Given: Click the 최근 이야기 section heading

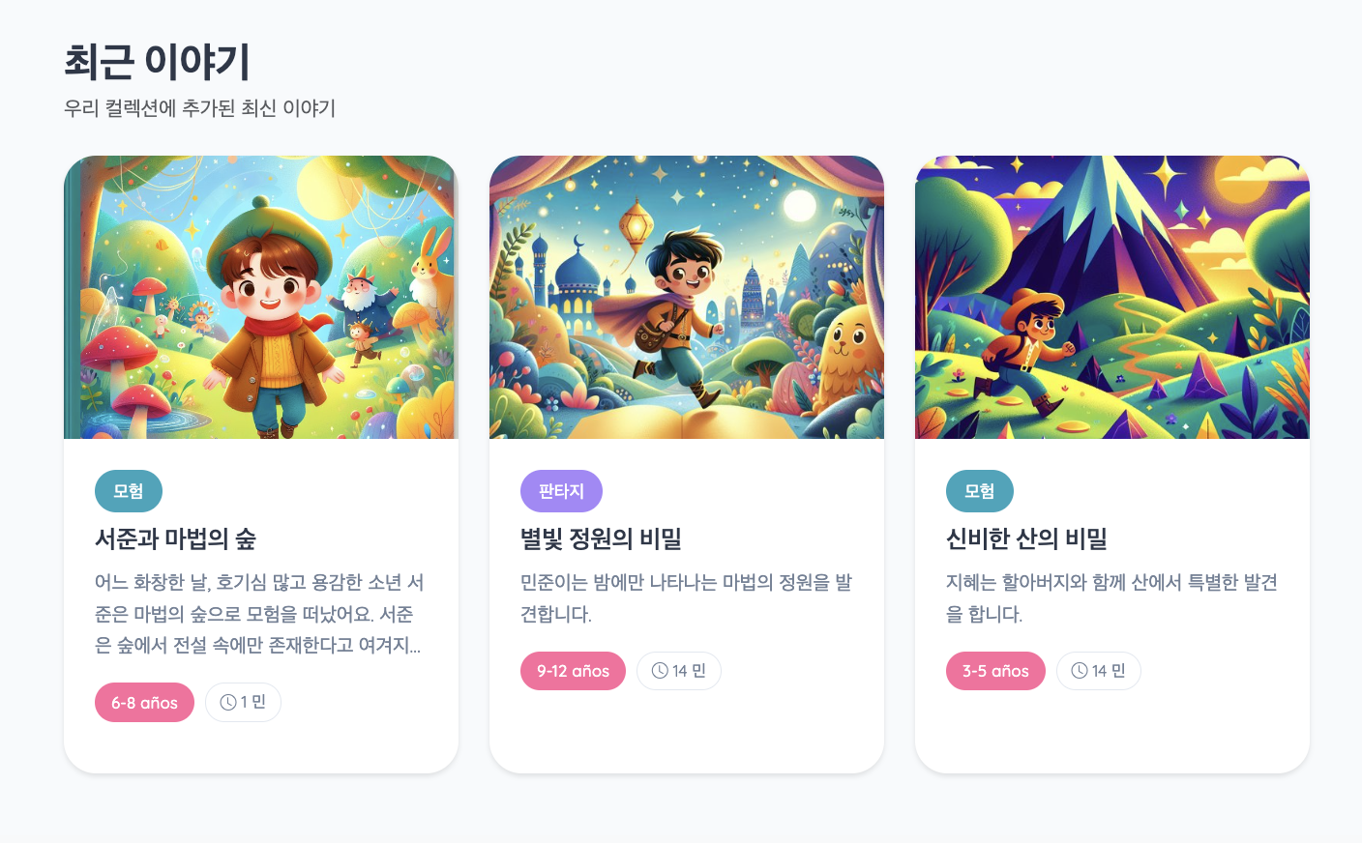Looking at the screenshot, I should pos(157,62).
